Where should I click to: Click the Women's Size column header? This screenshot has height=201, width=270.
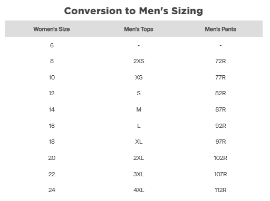pyautogui.click(x=52, y=29)
